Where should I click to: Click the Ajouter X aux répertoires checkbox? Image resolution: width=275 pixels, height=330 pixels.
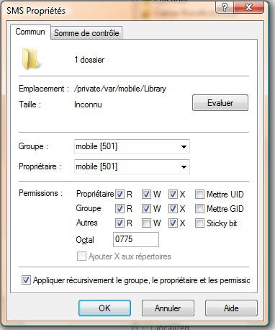81,257
